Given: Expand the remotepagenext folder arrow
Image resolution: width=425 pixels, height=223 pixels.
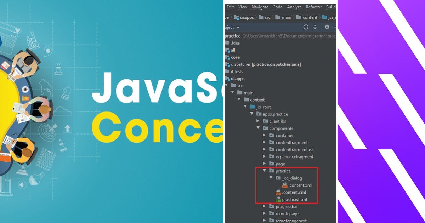Looking at the screenshot, I should pos(265,221).
